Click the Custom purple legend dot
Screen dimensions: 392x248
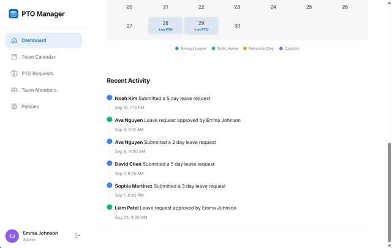281,48
